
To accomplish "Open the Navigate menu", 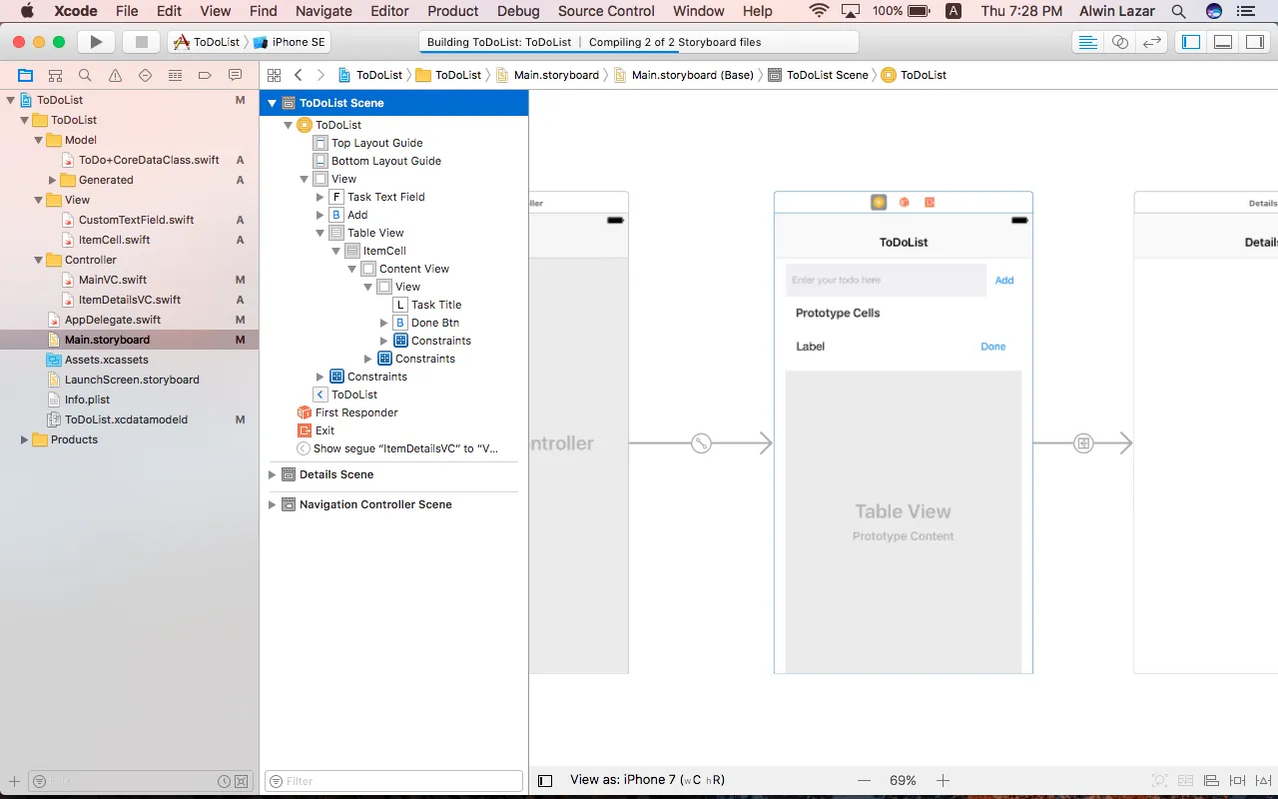I will pyautogui.click(x=323, y=11).
